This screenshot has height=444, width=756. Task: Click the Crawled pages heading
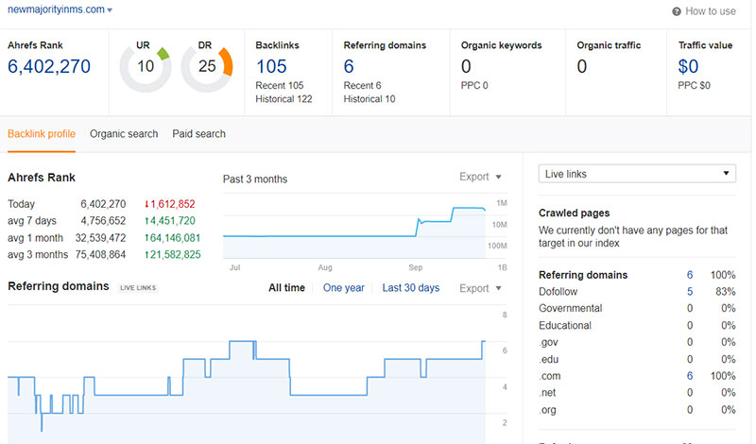pos(575,213)
